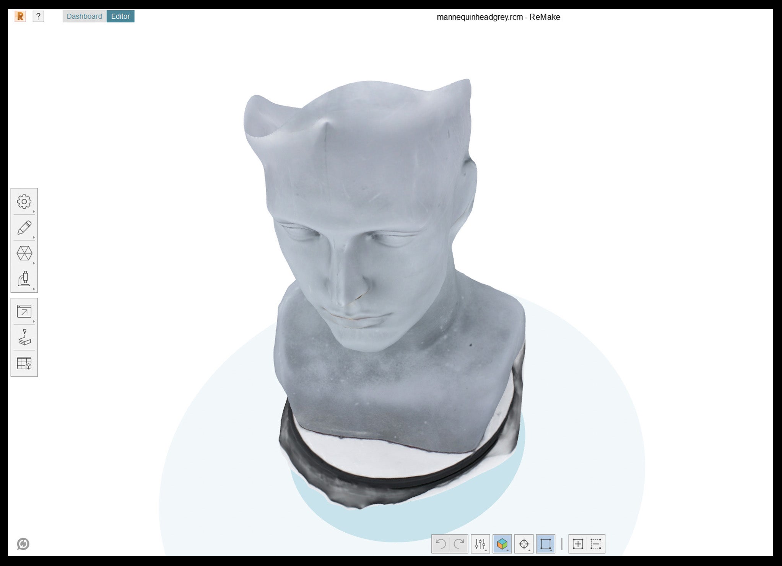The image size is (782, 566).
Task: Select the pencil edit tools
Action: [x=24, y=228]
